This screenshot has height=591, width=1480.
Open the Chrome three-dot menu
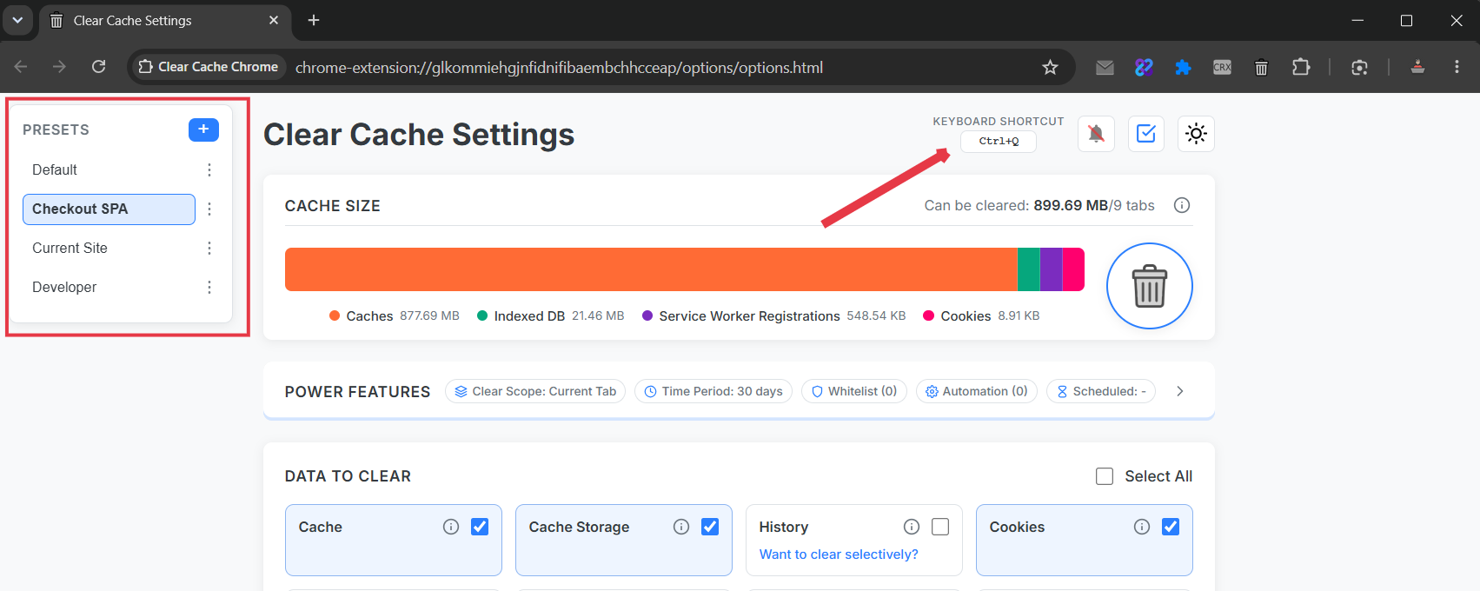click(1457, 67)
